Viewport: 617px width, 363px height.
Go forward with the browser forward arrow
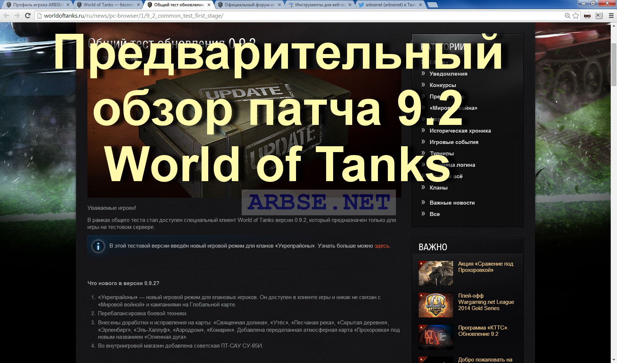(17, 15)
